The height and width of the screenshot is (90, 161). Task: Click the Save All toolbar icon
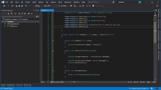(22, 6)
